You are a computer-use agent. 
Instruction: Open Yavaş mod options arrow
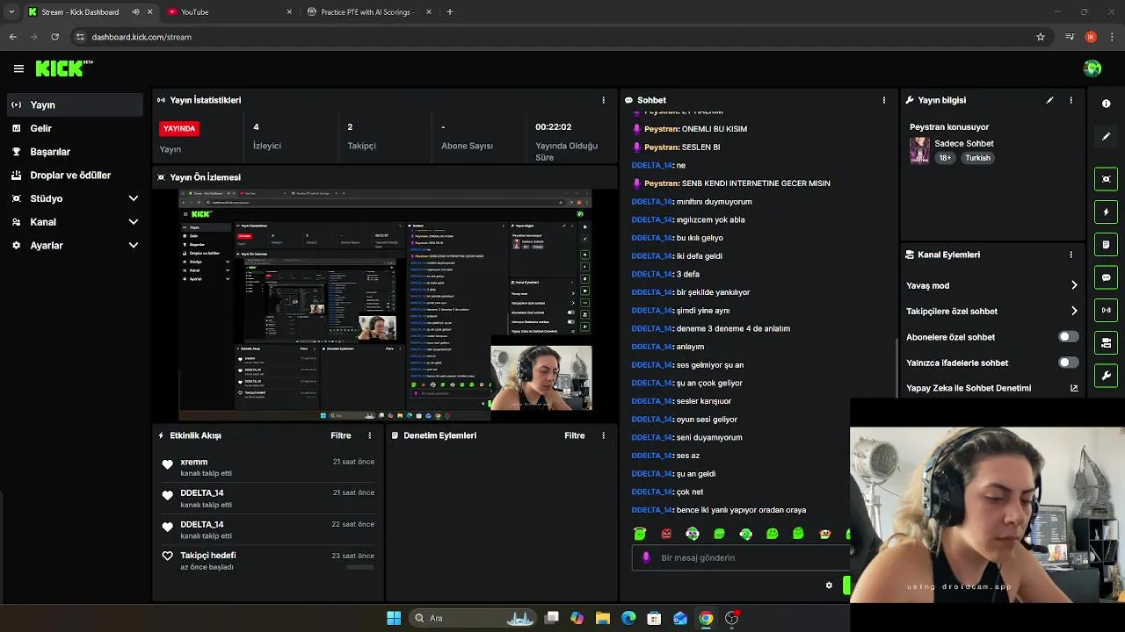(1074, 285)
